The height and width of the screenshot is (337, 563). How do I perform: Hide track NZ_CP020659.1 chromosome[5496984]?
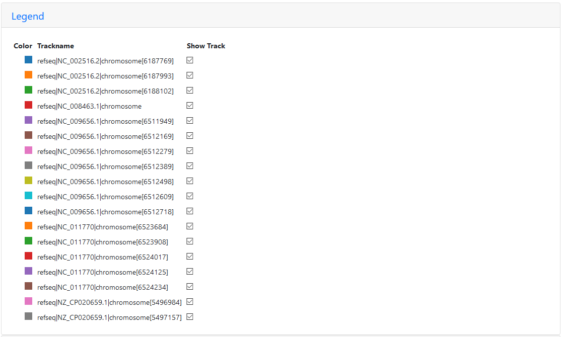point(190,301)
